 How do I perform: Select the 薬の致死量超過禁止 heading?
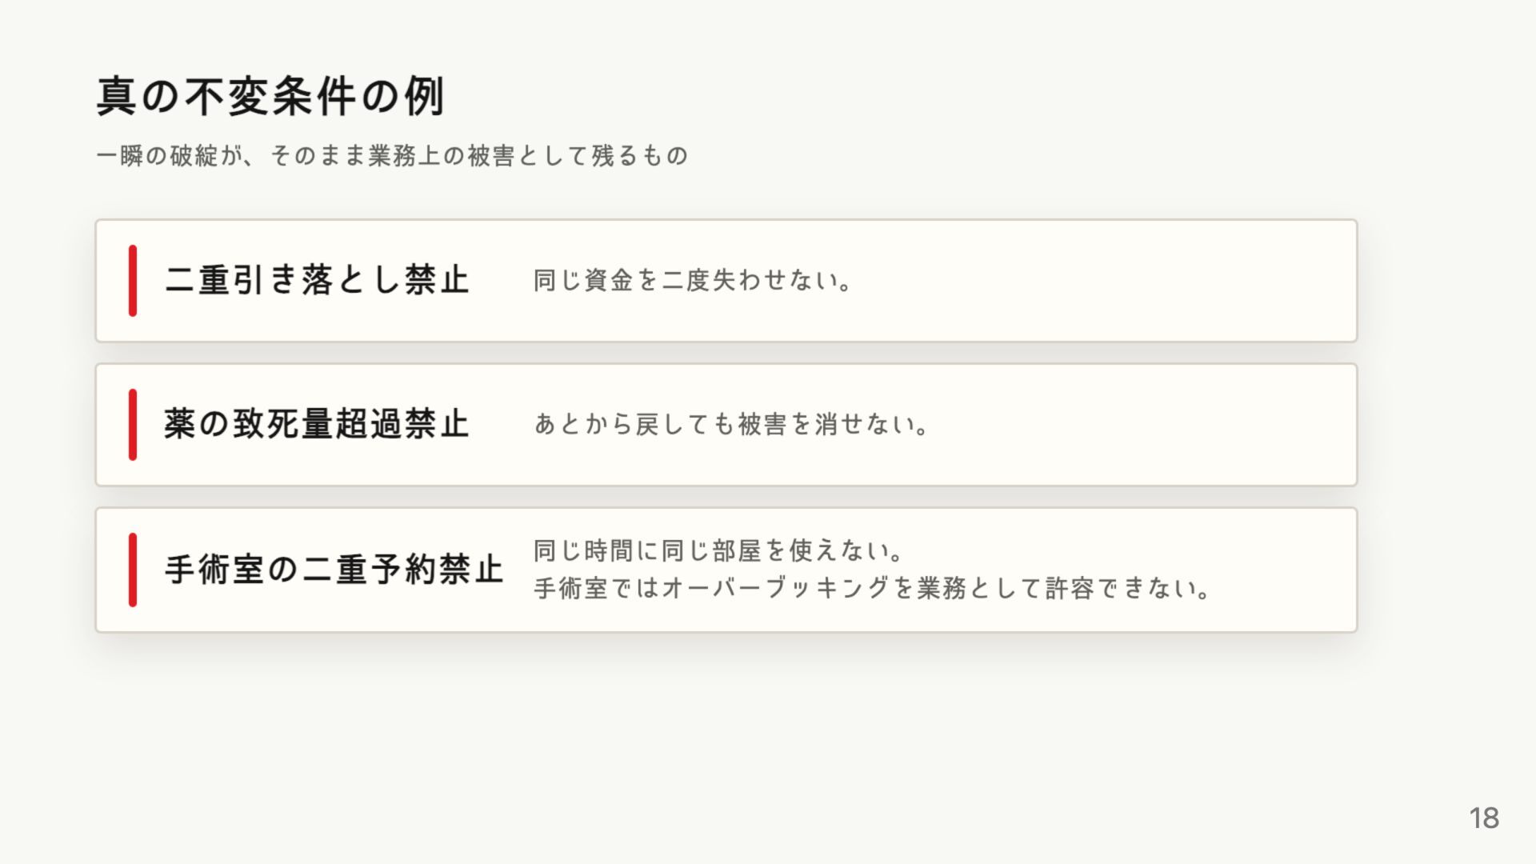pos(317,425)
